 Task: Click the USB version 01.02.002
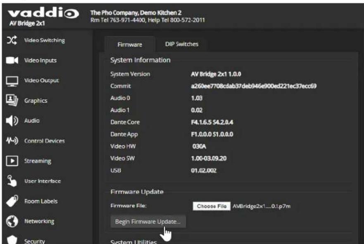pos(204,170)
